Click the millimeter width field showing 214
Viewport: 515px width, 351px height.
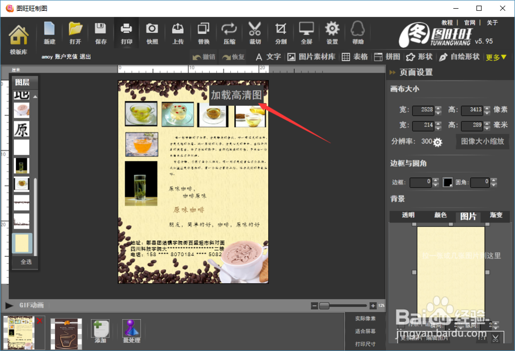(423, 125)
